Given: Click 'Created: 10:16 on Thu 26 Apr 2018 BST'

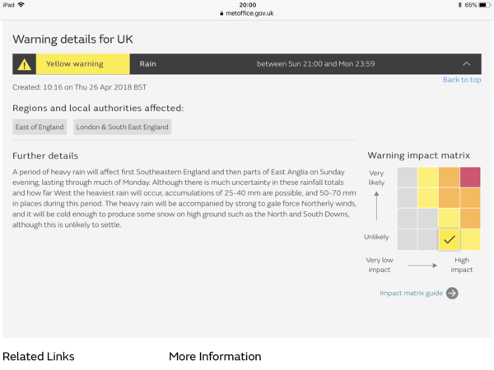Looking at the screenshot, I should 79,87.
